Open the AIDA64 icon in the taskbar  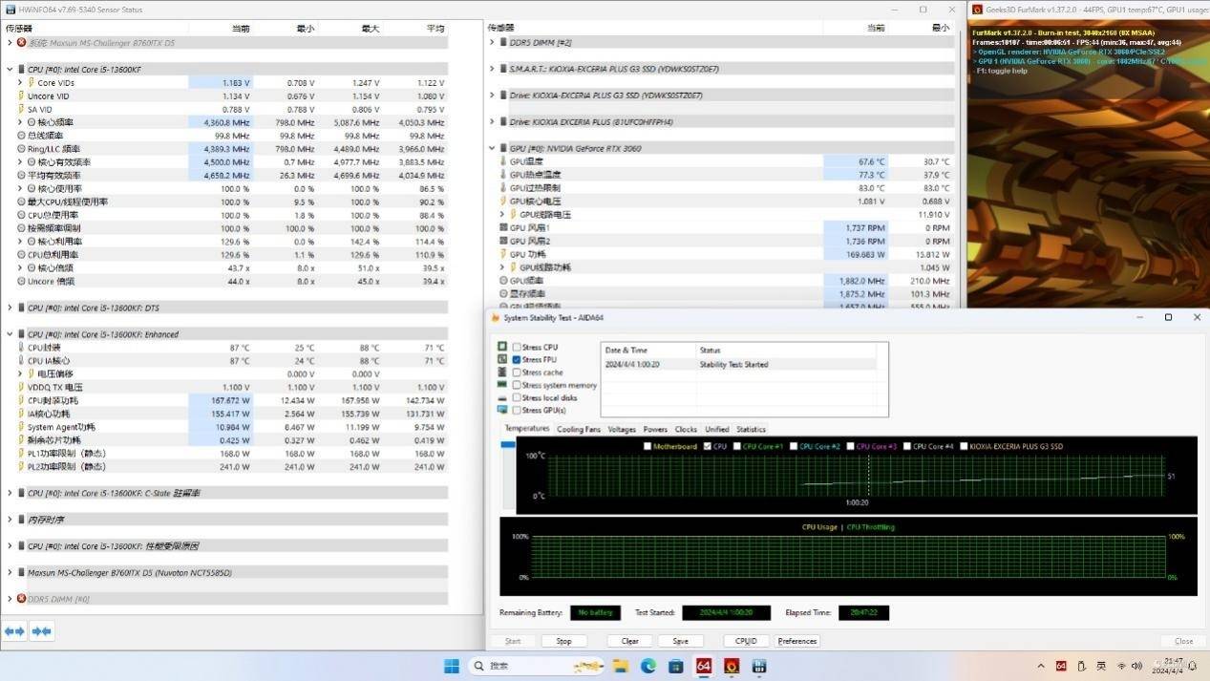point(704,666)
